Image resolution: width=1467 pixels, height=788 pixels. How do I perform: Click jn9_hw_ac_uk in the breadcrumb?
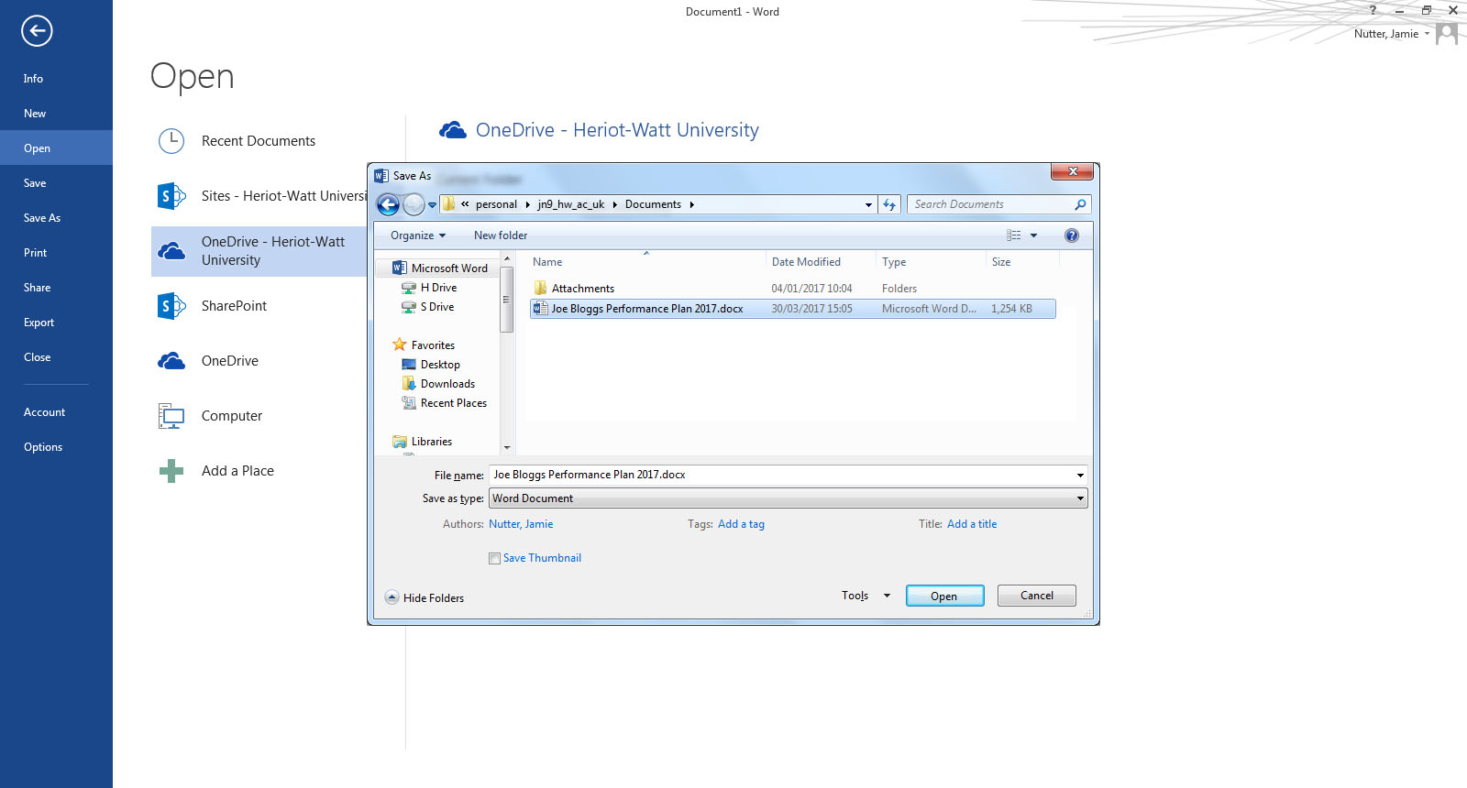click(571, 204)
